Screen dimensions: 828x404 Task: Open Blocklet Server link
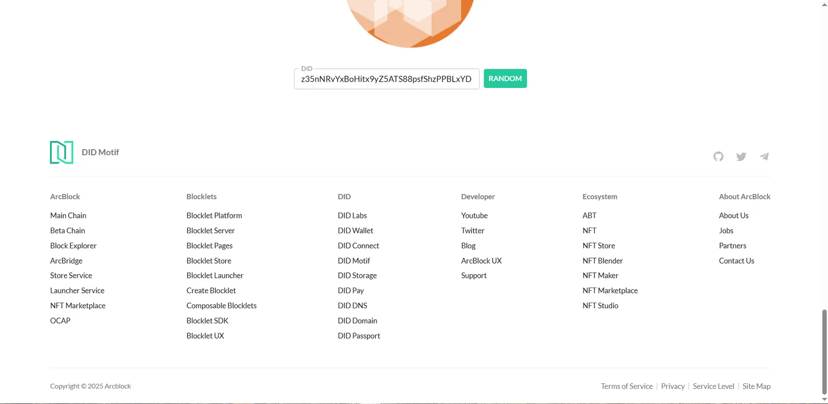[x=211, y=231]
